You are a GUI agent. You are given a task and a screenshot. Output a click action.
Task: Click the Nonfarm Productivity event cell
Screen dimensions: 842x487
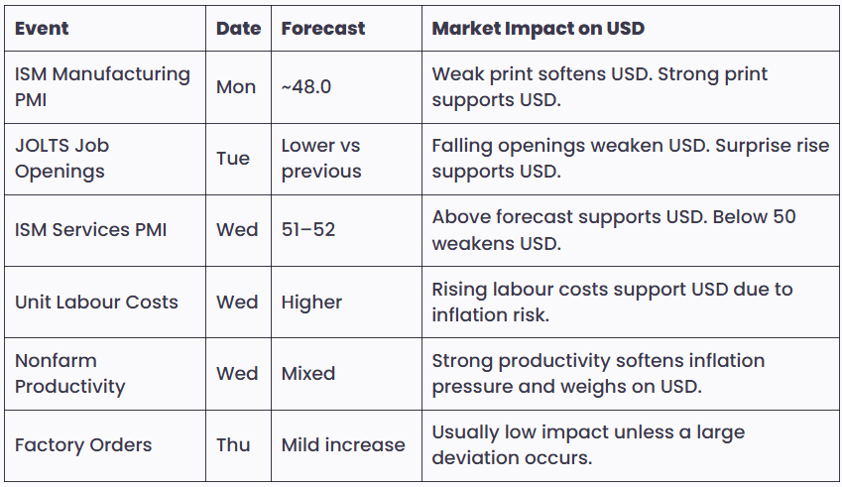[x=69, y=373]
